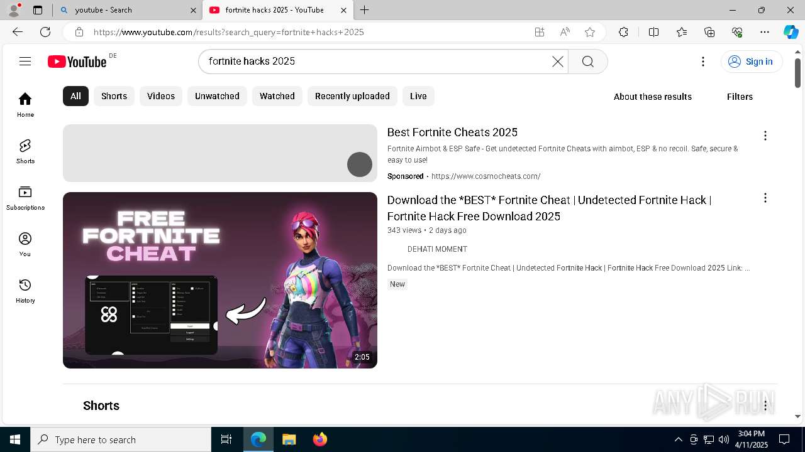Open YouTube settings three-dot menu
This screenshot has height=452, width=805.
pyautogui.click(x=703, y=61)
